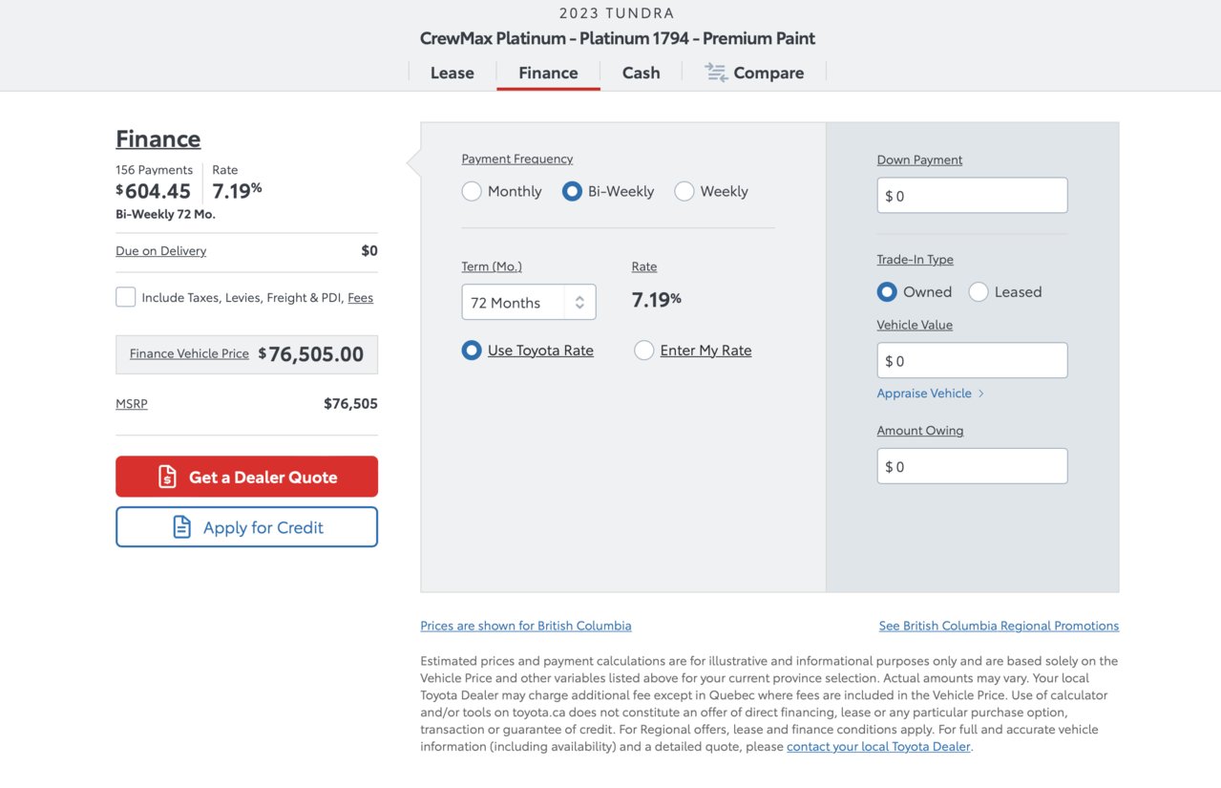This screenshot has width=1221, height=788.
Task: Switch to the Lease tab
Action: click(x=453, y=73)
